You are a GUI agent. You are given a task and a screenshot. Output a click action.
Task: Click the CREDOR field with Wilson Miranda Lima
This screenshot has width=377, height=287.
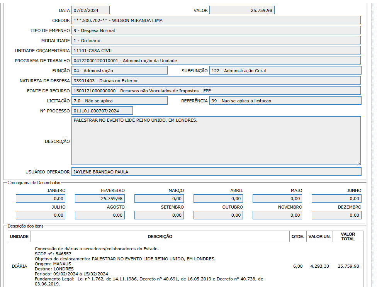[216, 20]
